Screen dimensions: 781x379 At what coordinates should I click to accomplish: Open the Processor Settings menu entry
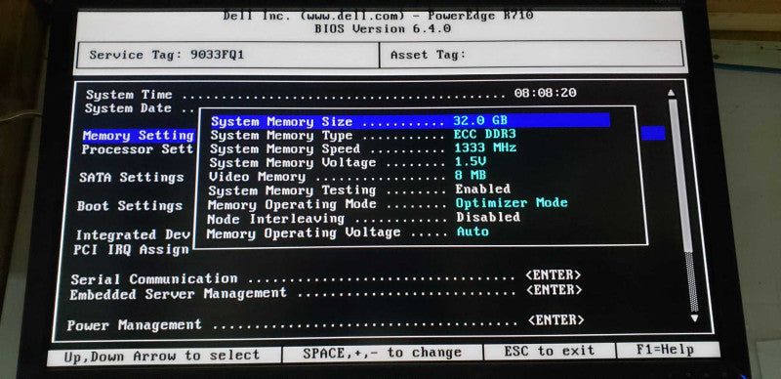[x=137, y=149]
